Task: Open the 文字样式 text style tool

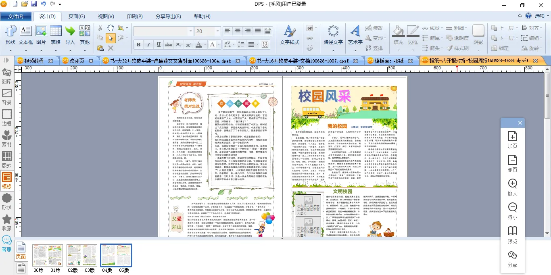Action: (289, 31)
